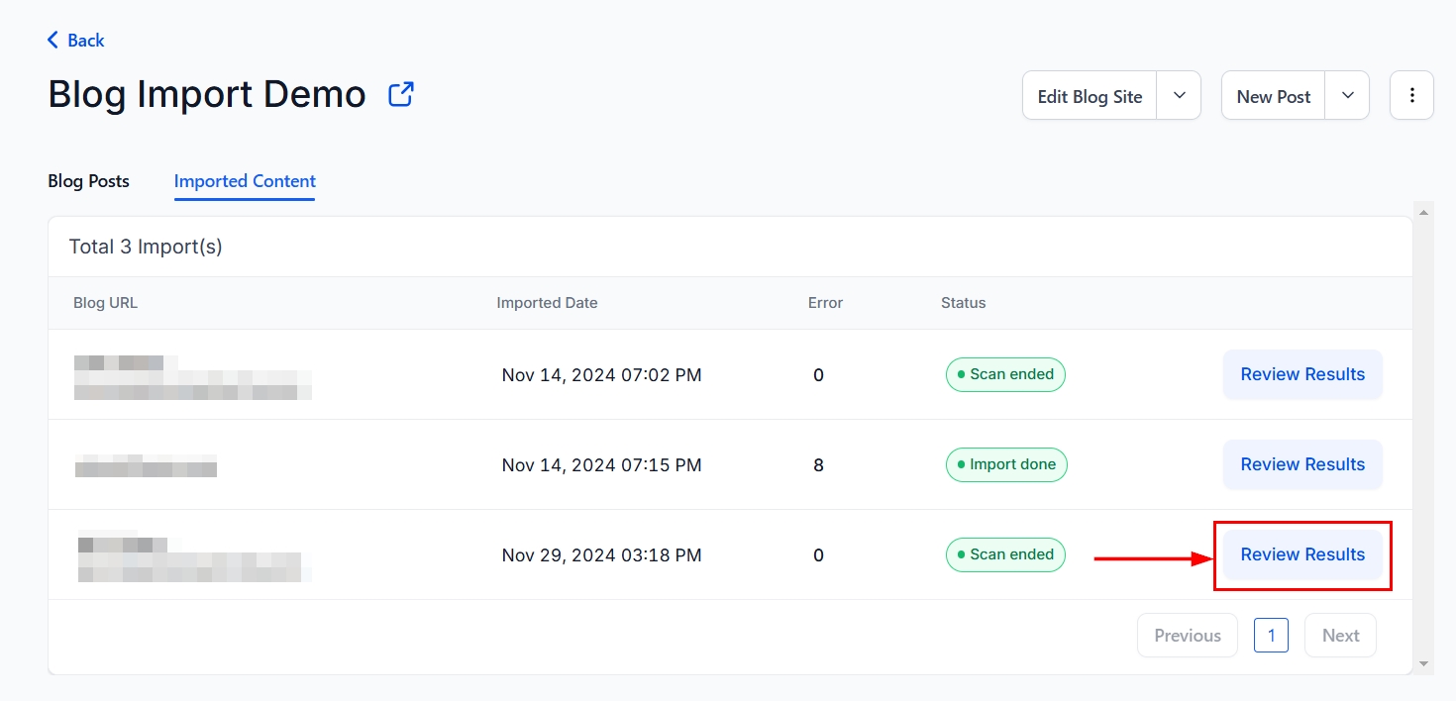Click the New Post button
Viewport: 1456px width, 701px height.
1273,96
